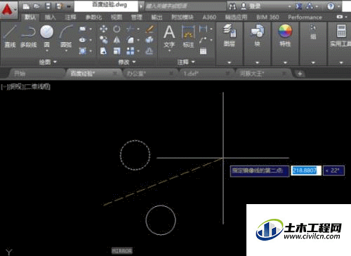Click the mirror line distance input field

pos(306,170)
